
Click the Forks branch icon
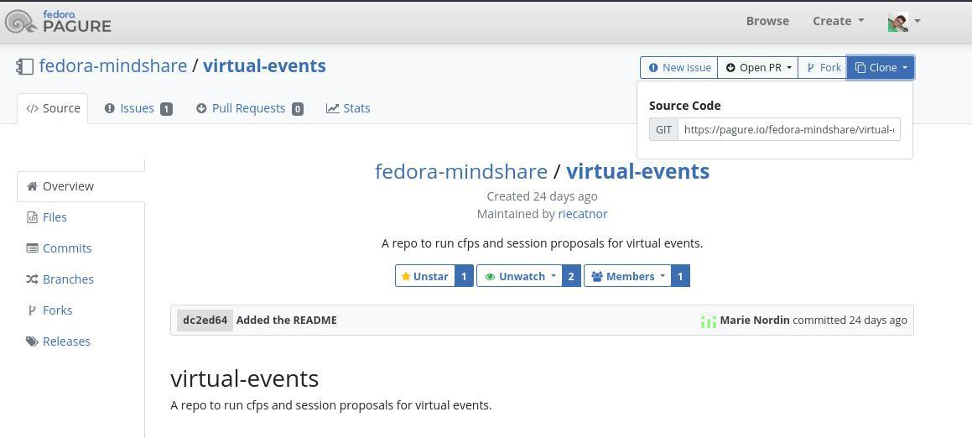[32, 310]
